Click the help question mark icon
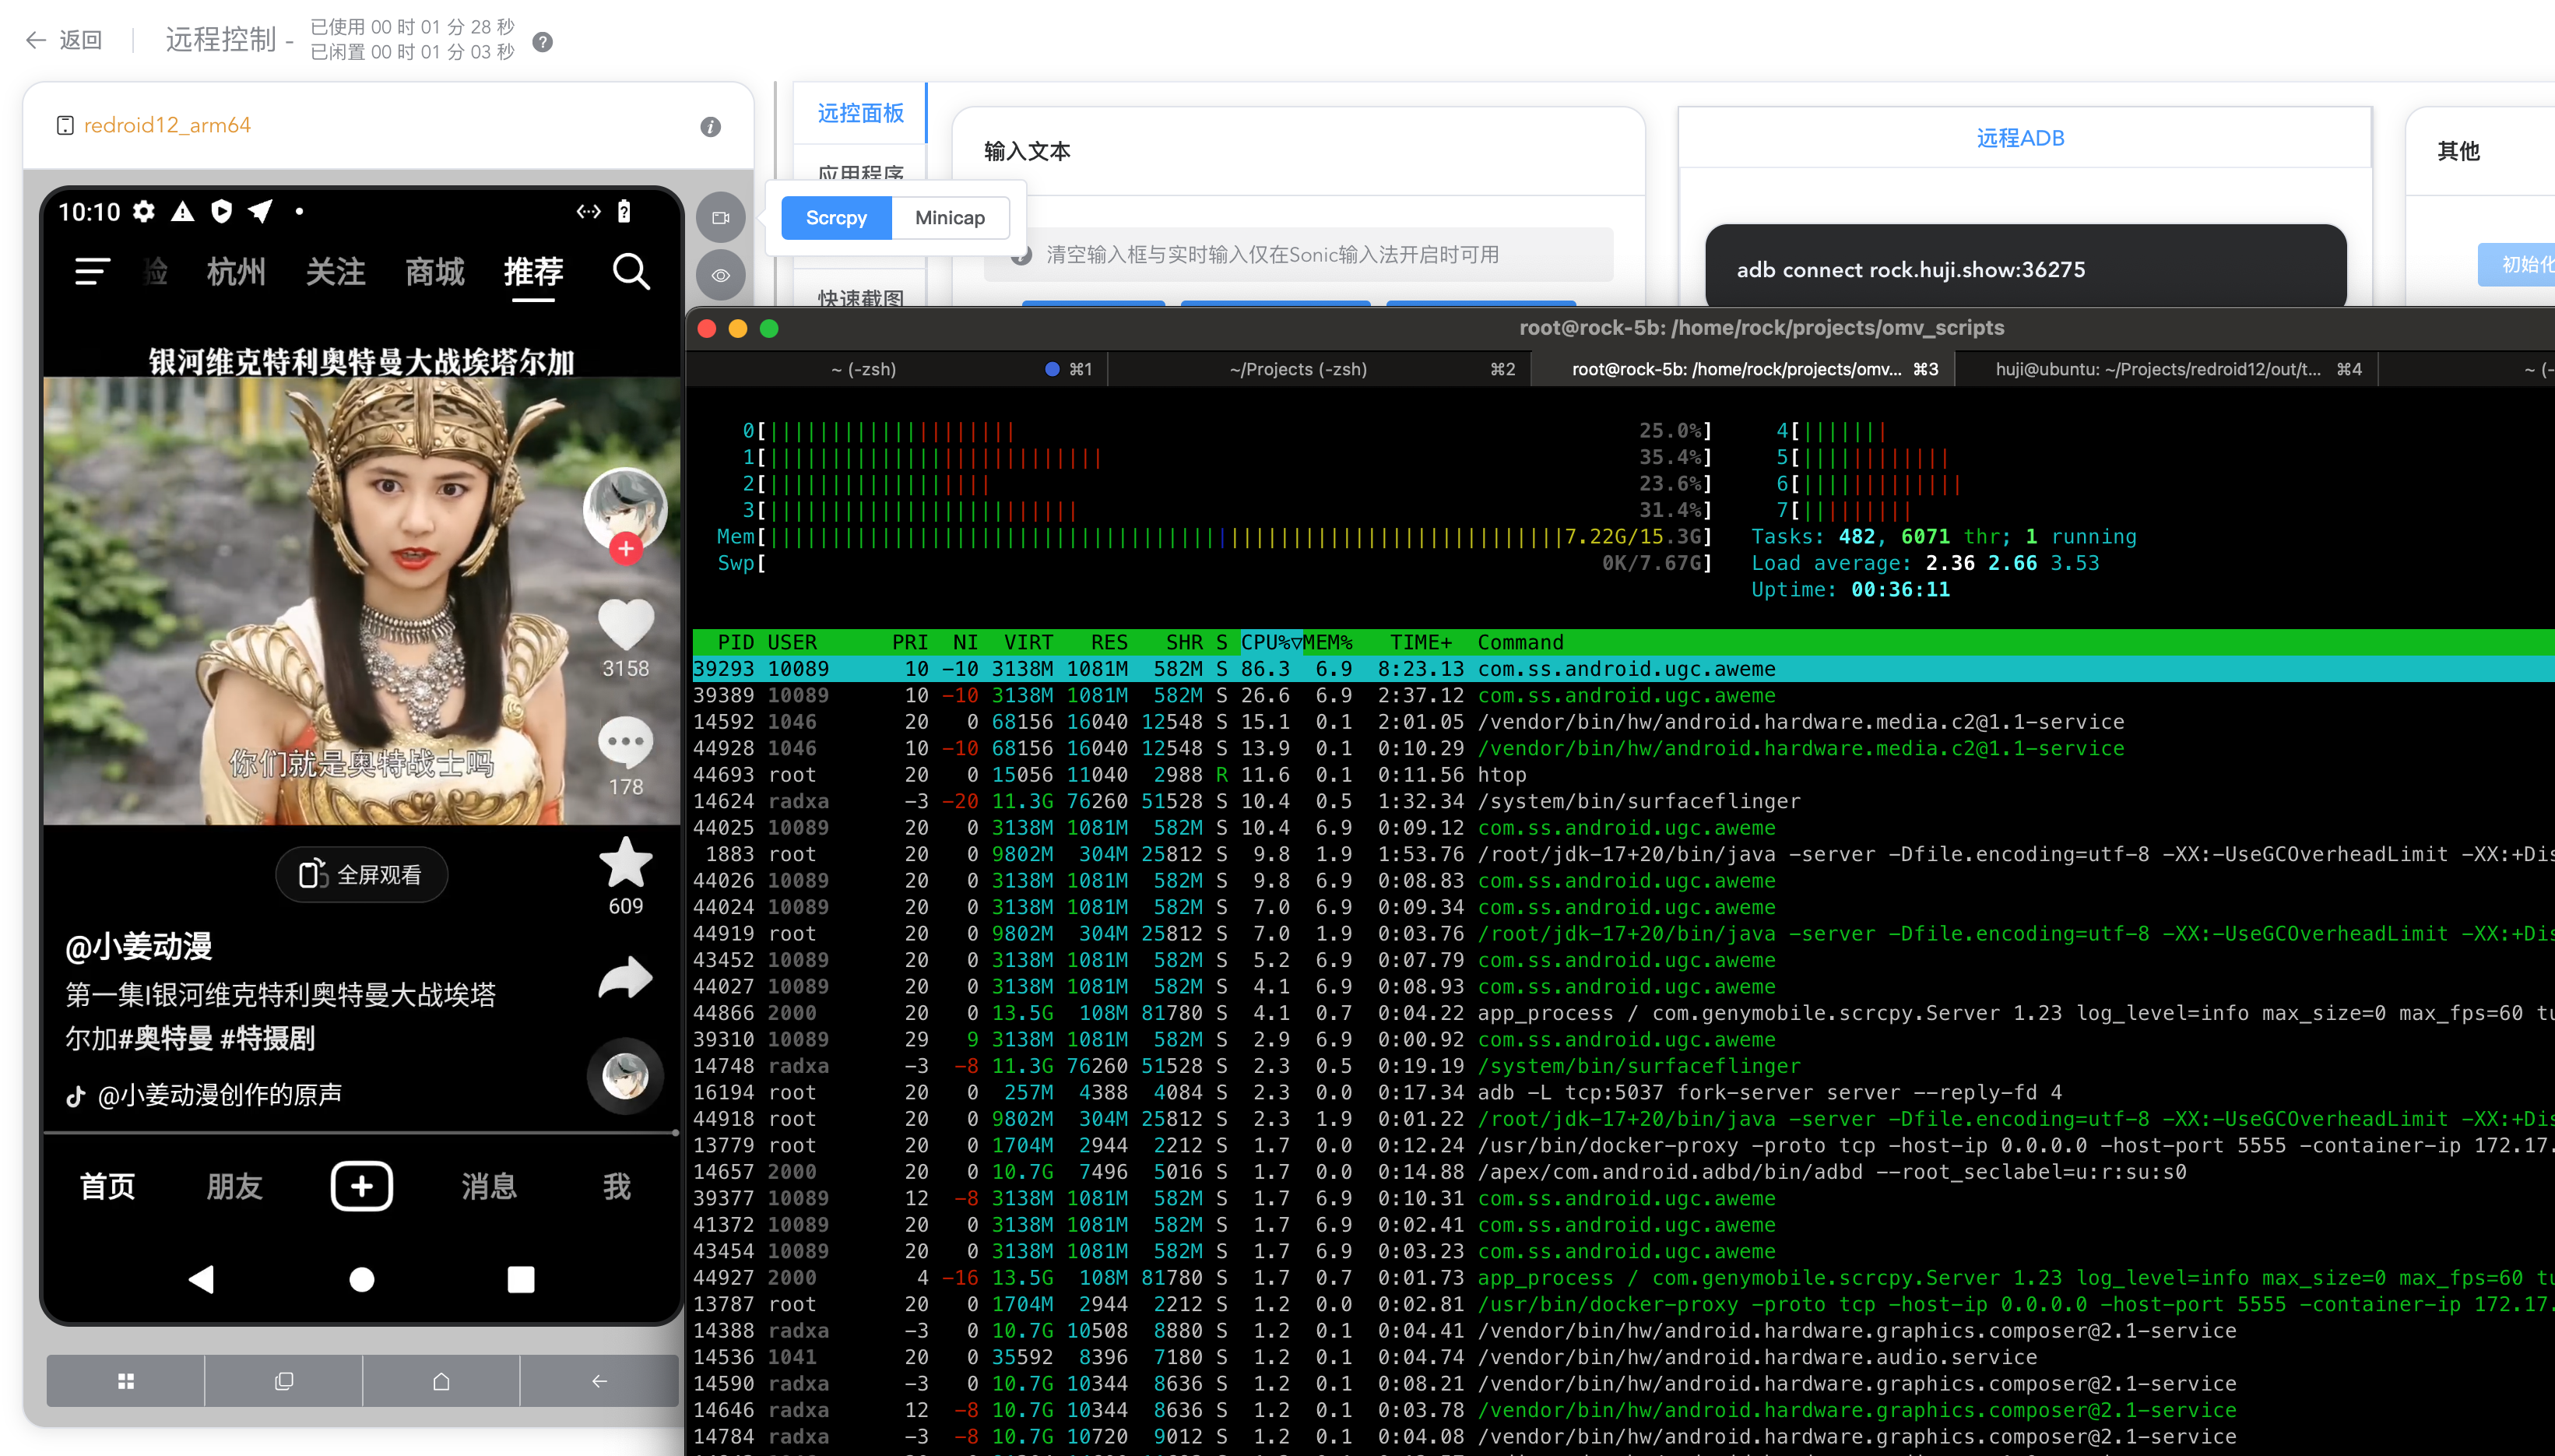 click(543, 42)
